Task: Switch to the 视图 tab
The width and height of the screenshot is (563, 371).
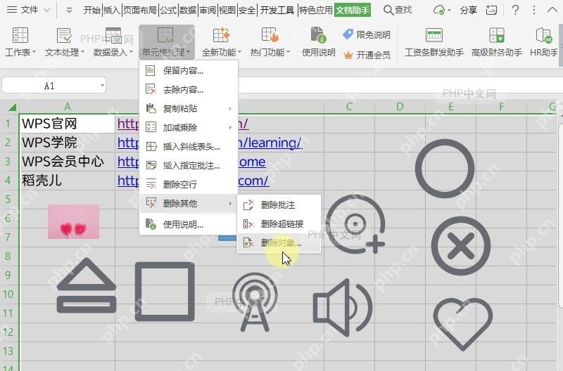Action: pos(227,10)
